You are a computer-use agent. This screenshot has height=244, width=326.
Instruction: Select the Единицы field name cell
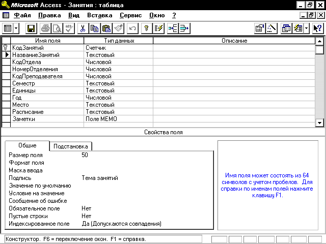tap(47, 90)
